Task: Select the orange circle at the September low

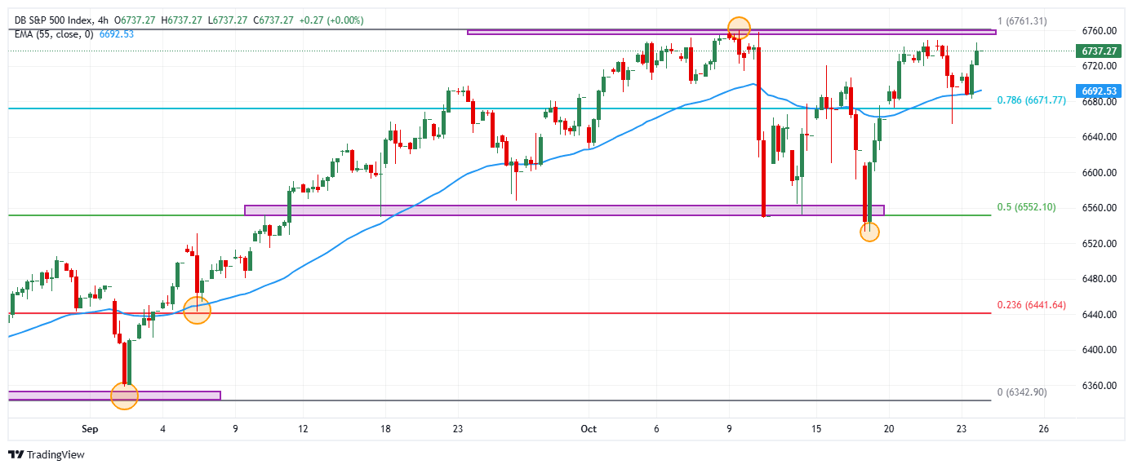Action: click(124, 396)
